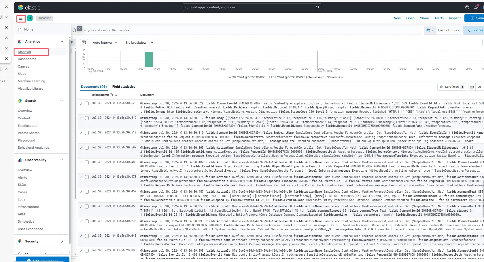Open the Auto interval dropdown
Viewport: 484px width, 262px height.
(x=105, y=43)
